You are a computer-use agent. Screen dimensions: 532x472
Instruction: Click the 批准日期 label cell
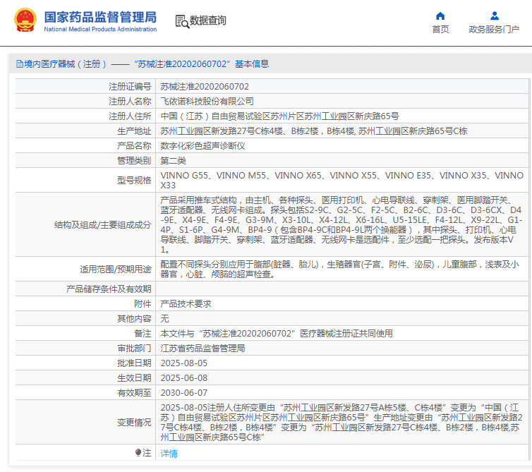coord(85,363)
